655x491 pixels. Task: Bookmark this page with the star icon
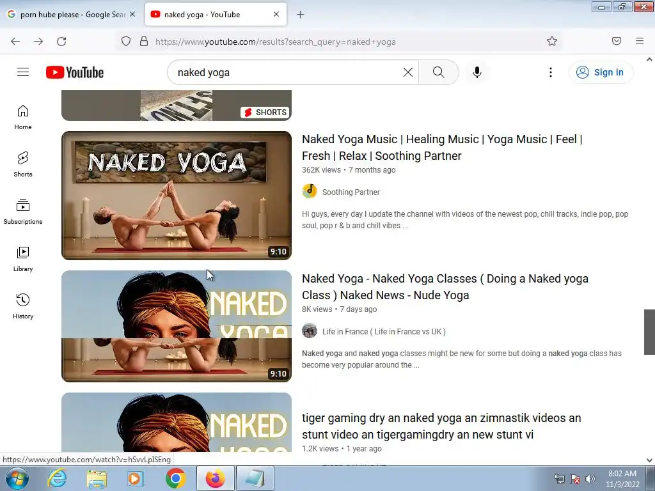point(552,41)
